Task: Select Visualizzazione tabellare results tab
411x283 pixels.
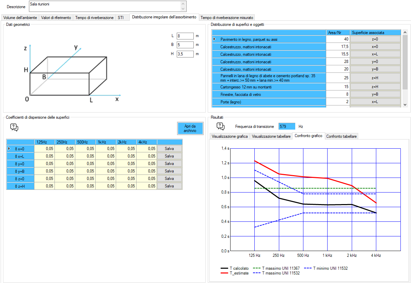Action: [271, 136]
